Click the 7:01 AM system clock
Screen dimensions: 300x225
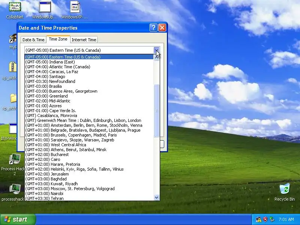(x=286, y=219)
